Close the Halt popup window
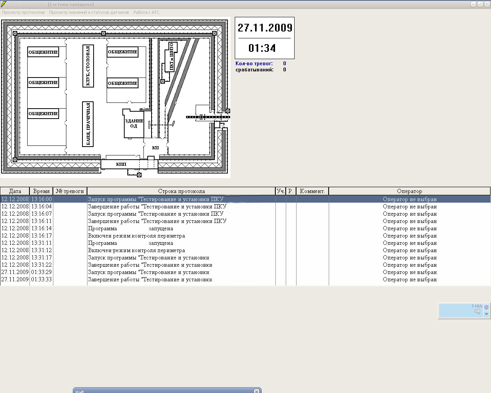 coord(256,391)
